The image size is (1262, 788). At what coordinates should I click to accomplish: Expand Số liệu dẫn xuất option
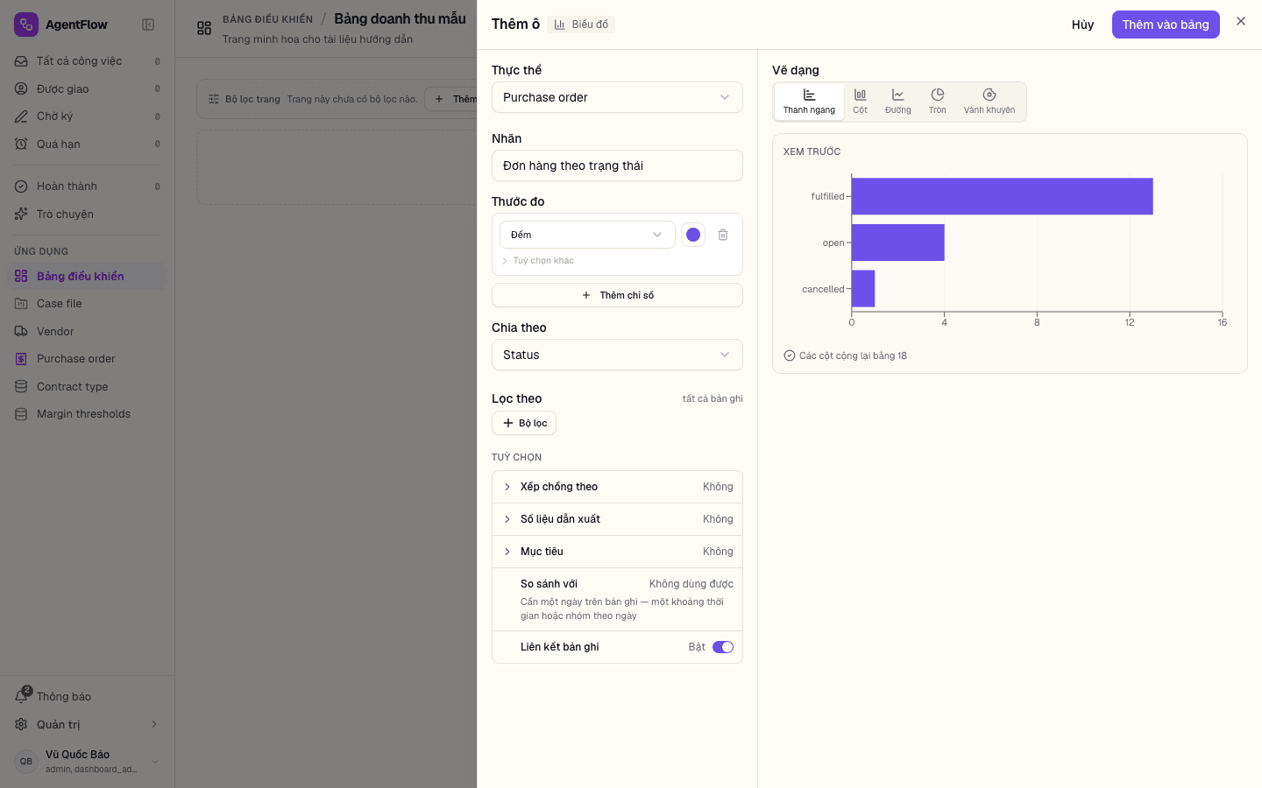tap(617, 519)
